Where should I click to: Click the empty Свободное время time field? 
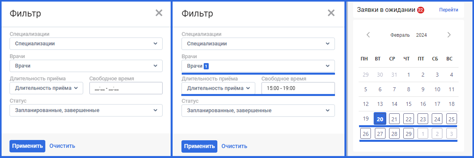point(126,88)
